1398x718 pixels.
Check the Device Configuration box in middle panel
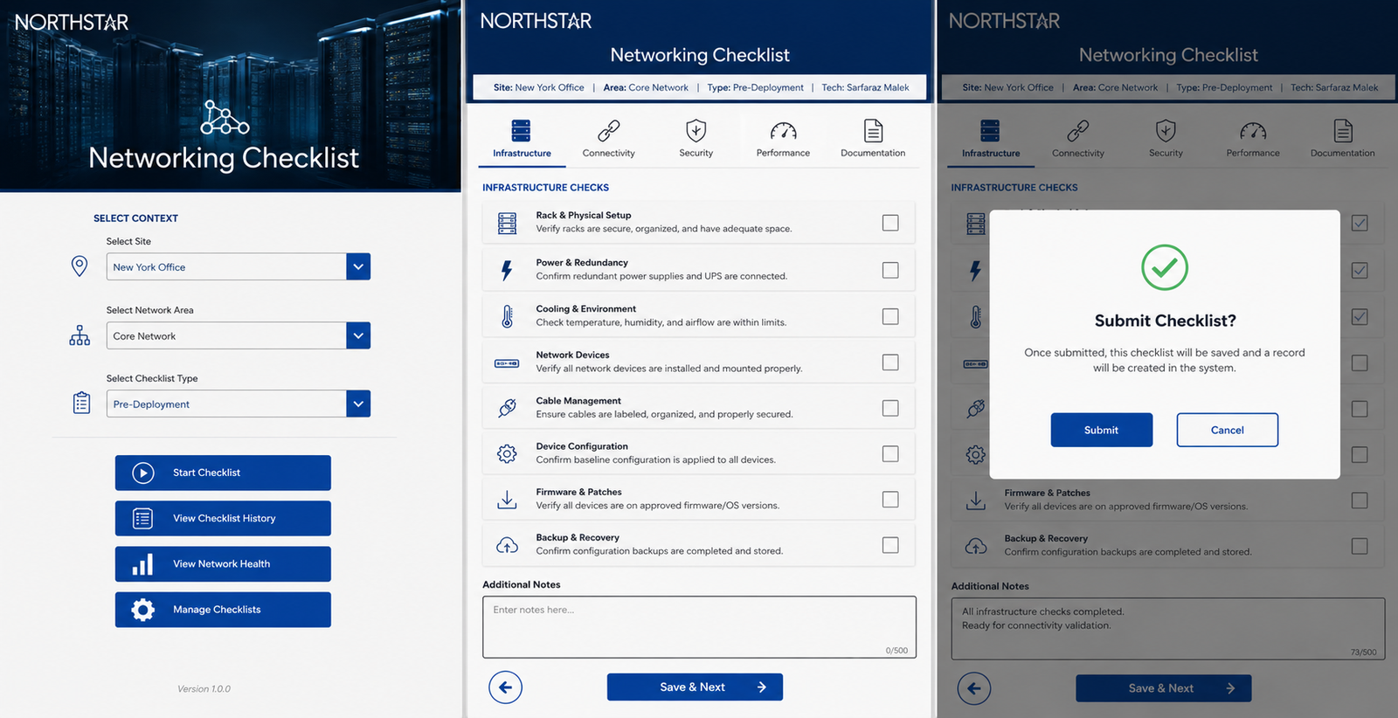point(890,453)
